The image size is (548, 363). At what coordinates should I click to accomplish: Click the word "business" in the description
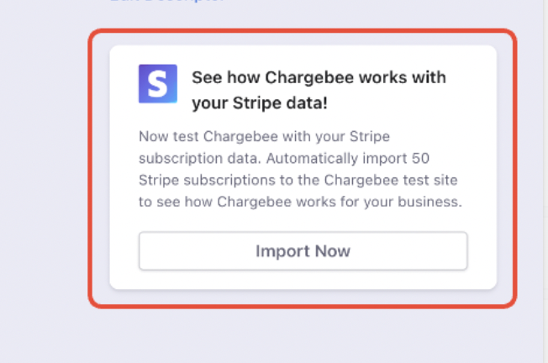pyautogui.click(x=433, y=202)
